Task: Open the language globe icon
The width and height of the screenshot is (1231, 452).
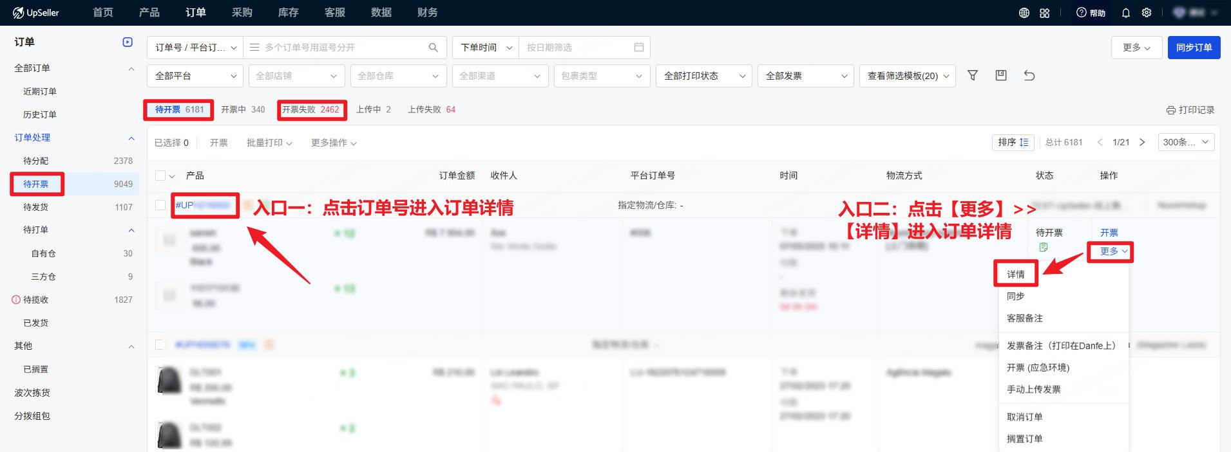Action: point(1024,13)
